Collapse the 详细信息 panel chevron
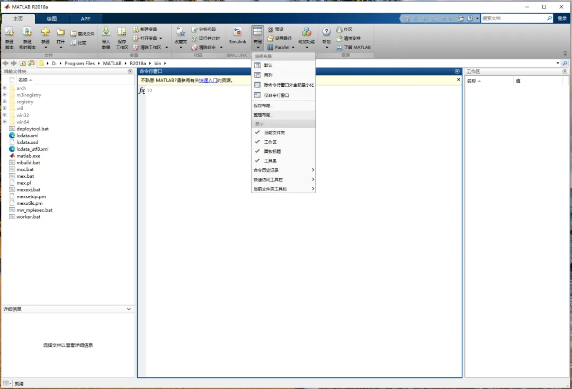This screenshot has width=572, height=389. [x=129, y=309]
